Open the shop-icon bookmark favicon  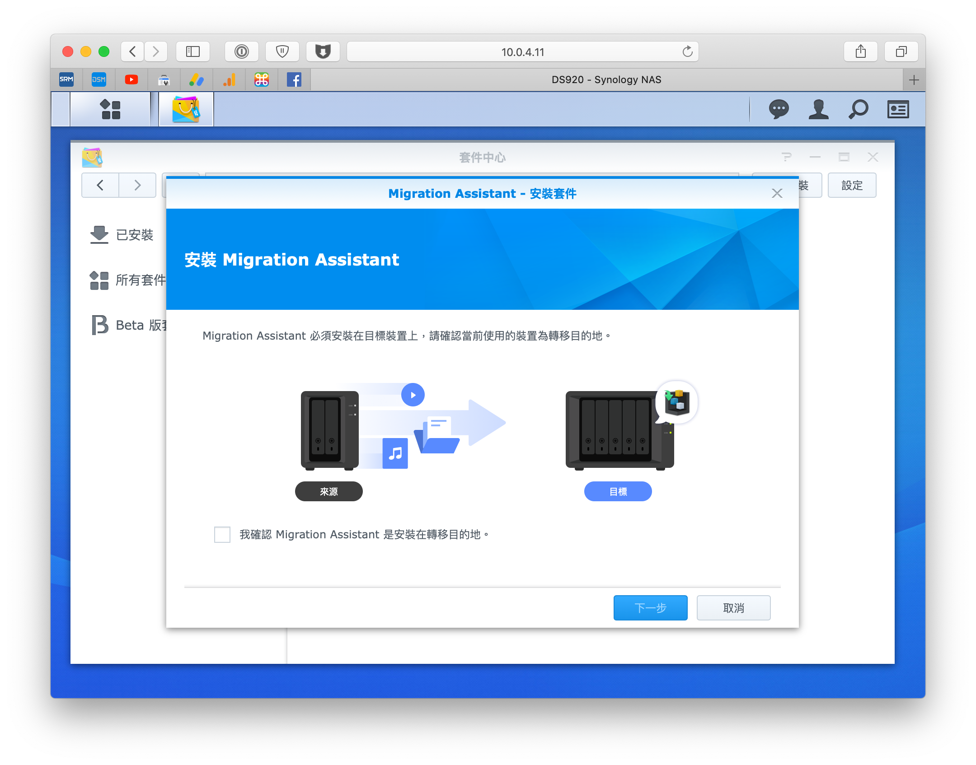164,79
